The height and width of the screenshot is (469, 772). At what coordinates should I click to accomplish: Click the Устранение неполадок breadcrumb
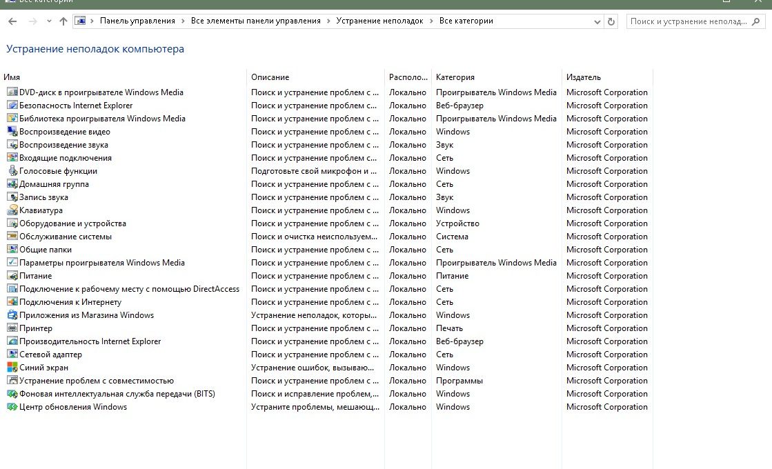[379, 21]
